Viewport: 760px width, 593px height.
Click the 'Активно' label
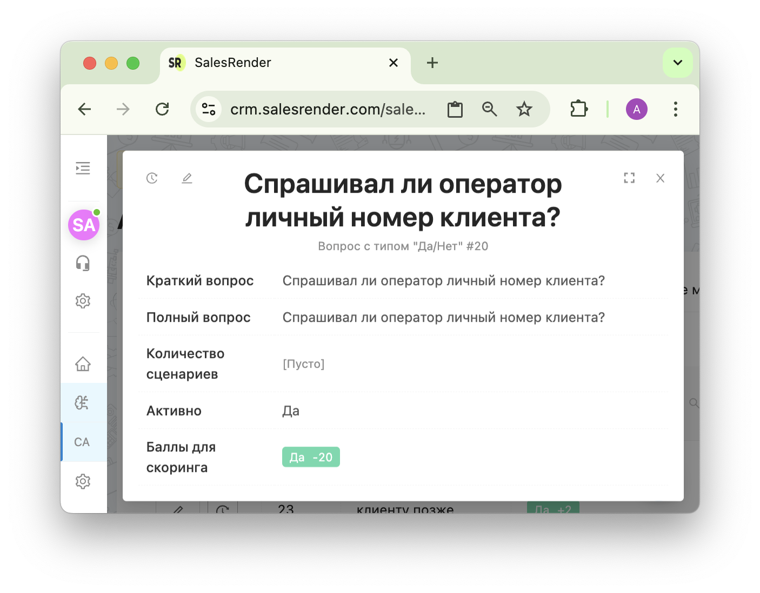tap(174, 411)
